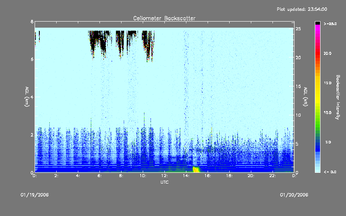Select the '12:' UTC hour tick
The image size is (346, 216).
point(165,176)
